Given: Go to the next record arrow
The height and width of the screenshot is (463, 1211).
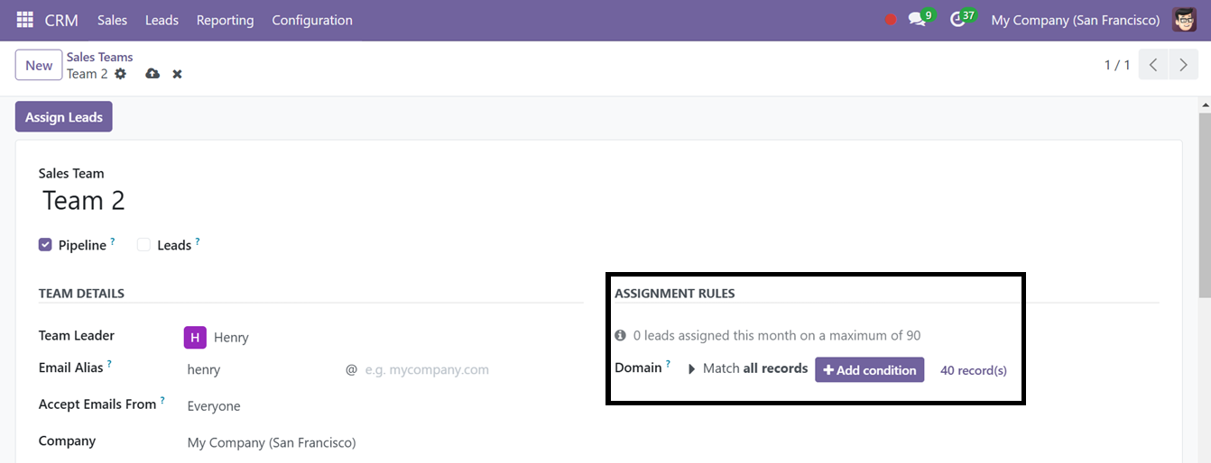Looking at the screenshot, I should 1183,65.
